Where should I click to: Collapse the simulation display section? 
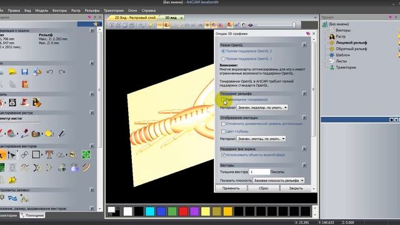click(x=304, y=117)
